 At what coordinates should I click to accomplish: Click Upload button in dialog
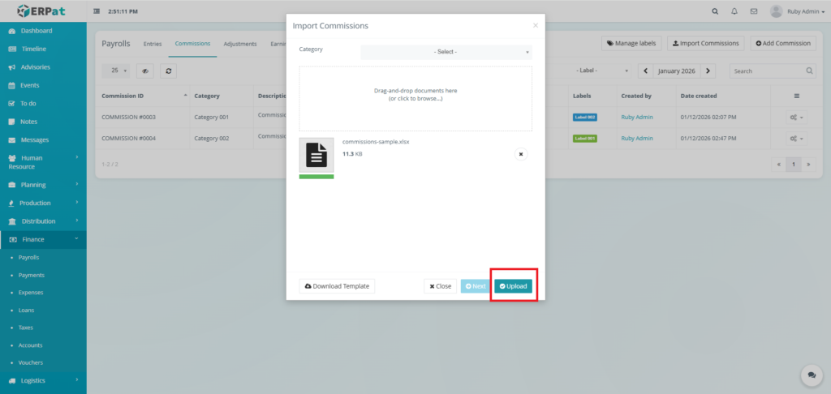(513, 286)
